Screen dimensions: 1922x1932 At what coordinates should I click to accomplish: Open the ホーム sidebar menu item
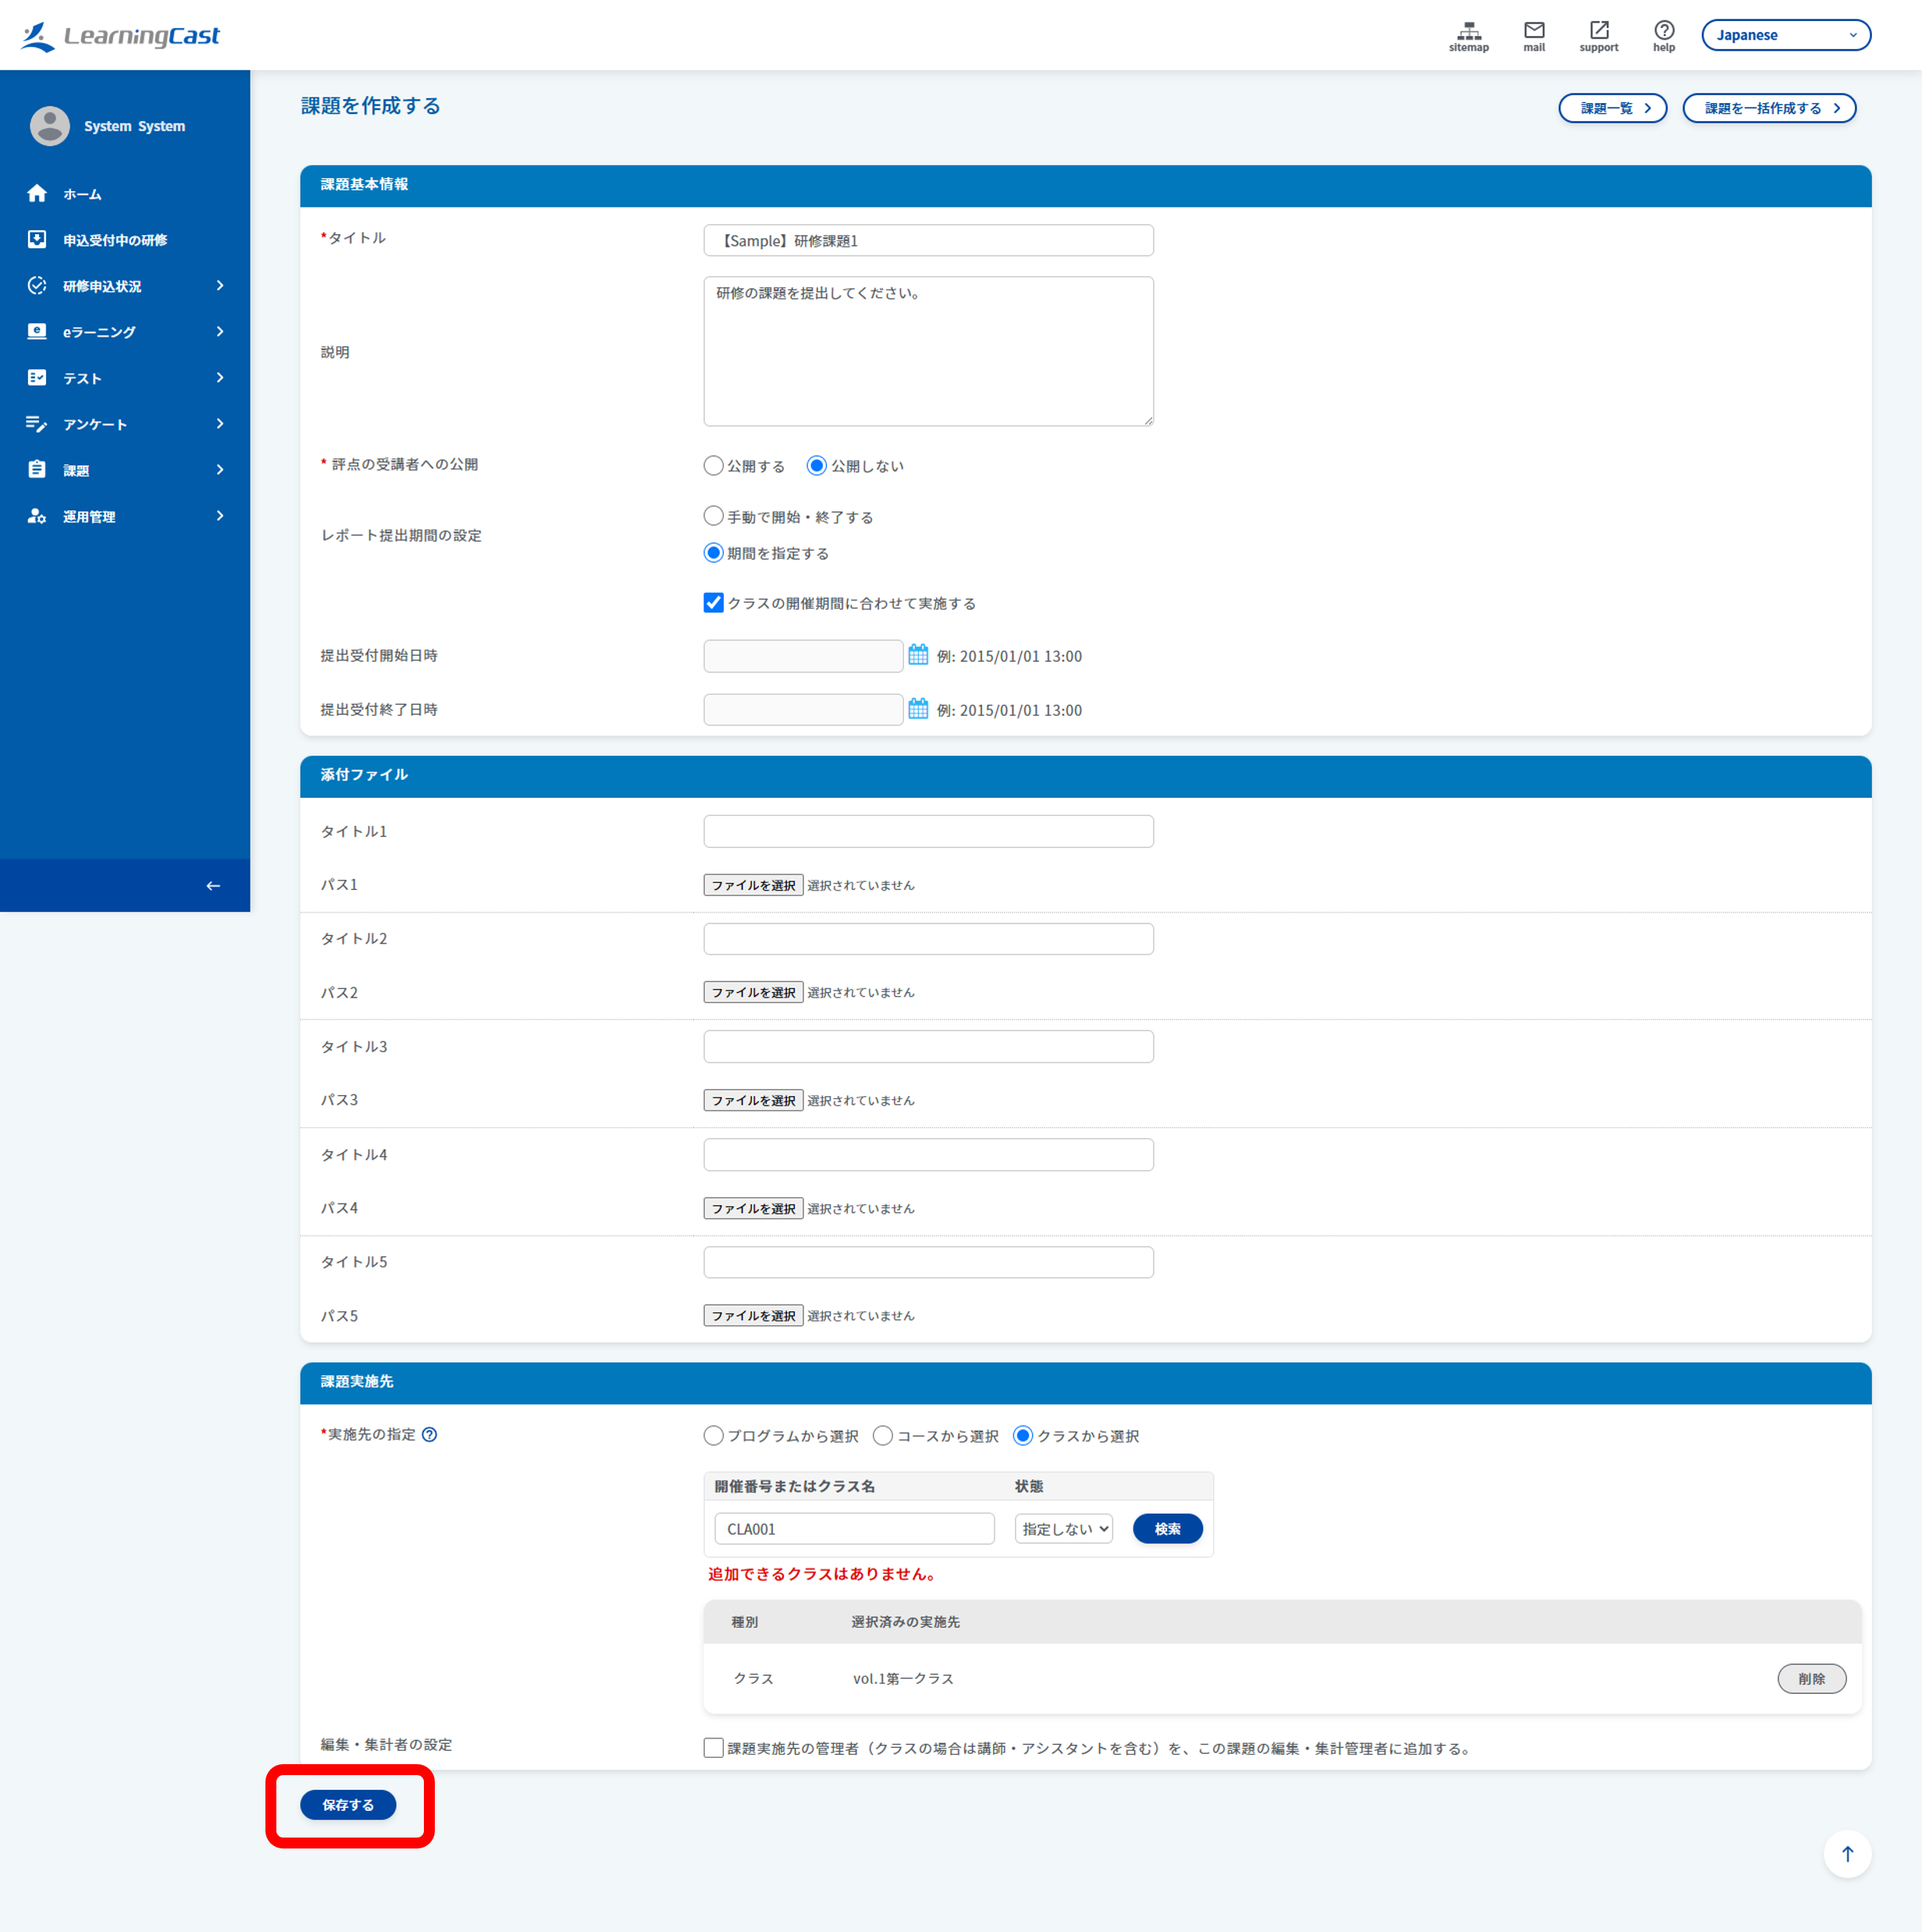125,194
